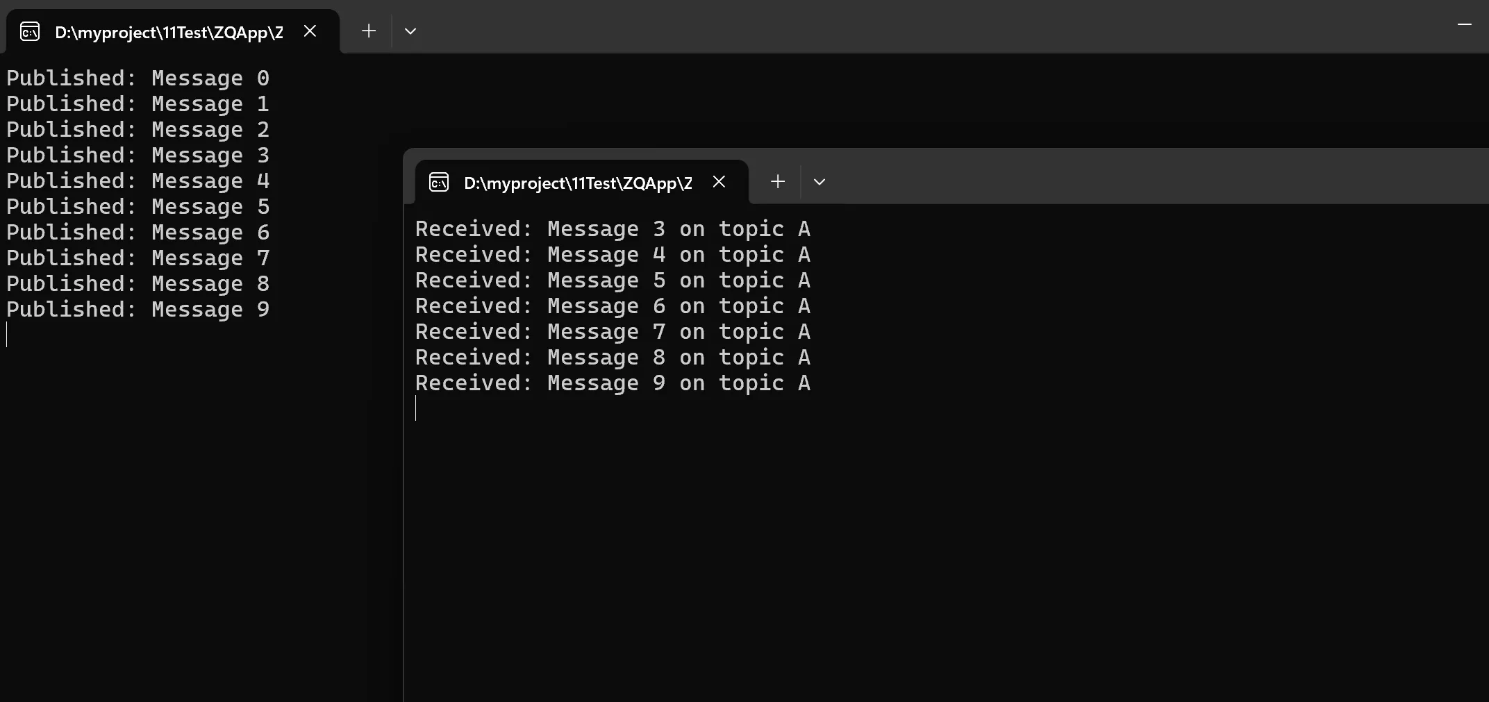1489x702 pixels.
Task: Click the terminal icon in the publisher window tab
Action: pos(30,32)
